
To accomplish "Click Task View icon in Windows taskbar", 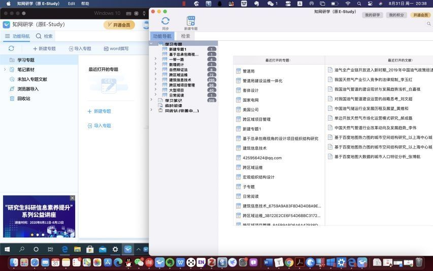I will (50, 250).
